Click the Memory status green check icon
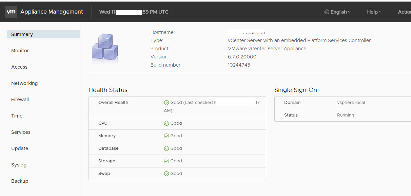Viewport: 411px width, 196px height. [x=167, y=136]
